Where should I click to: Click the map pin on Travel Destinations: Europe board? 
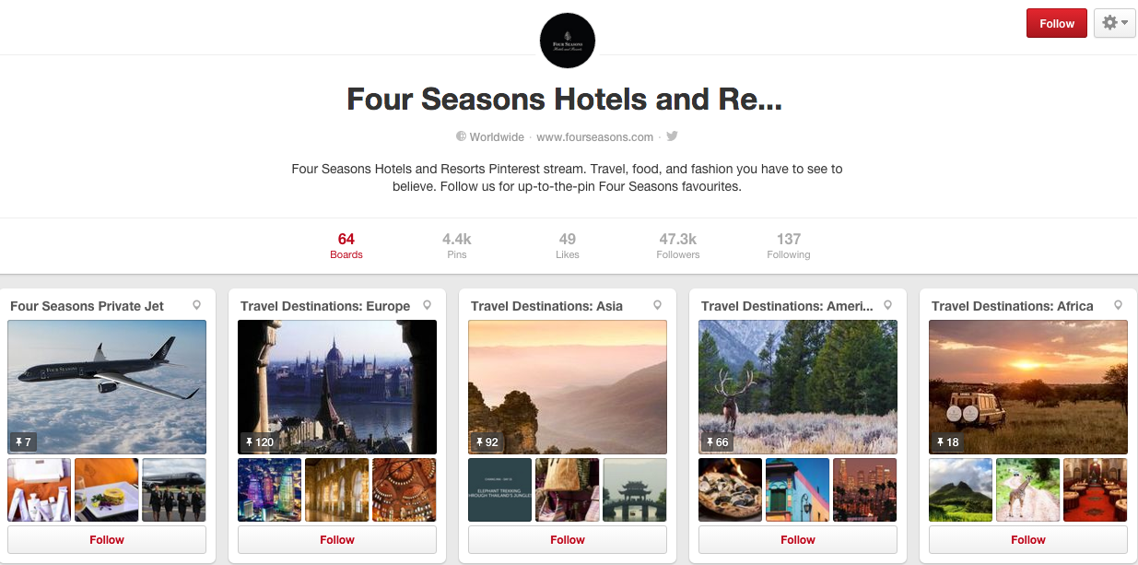(427, 305)
